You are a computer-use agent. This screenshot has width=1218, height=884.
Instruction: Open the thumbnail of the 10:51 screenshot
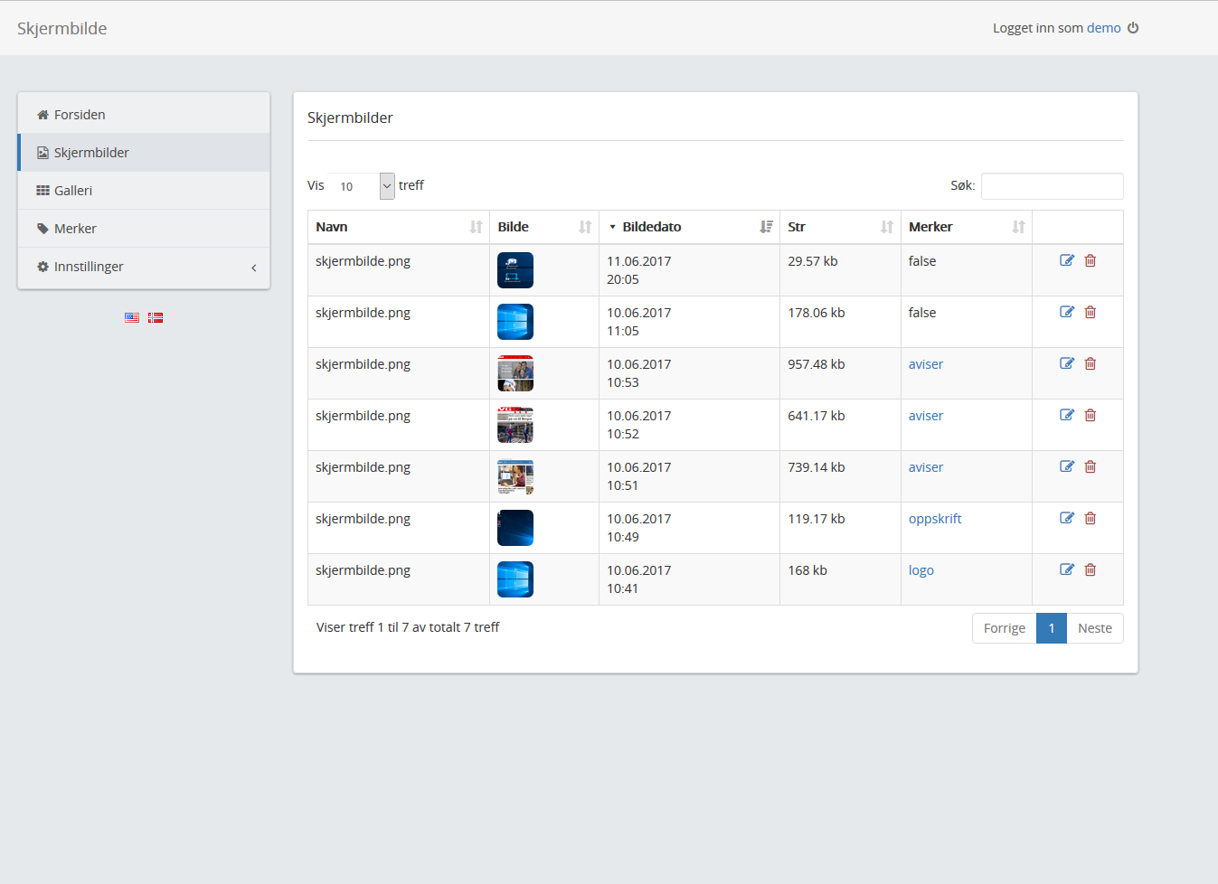pos(515,476)
